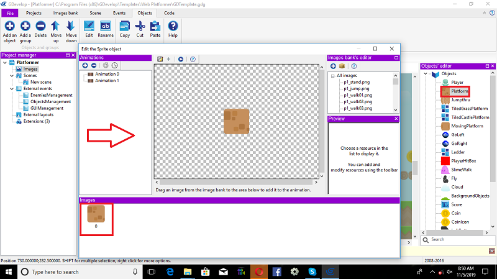Collapse the External events node
This screenshot has width=497, height=279.
point(12,89)
